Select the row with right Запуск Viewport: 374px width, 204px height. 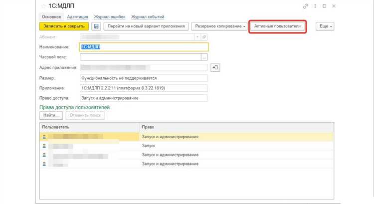[187, 146]
